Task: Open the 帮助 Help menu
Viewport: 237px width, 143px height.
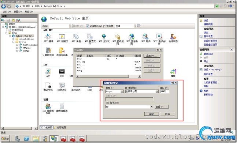Action: tap(29, 12)
